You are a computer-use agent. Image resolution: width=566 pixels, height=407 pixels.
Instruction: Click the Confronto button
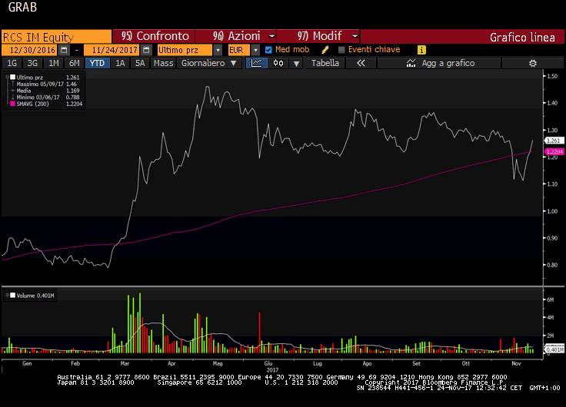[155, 36]
